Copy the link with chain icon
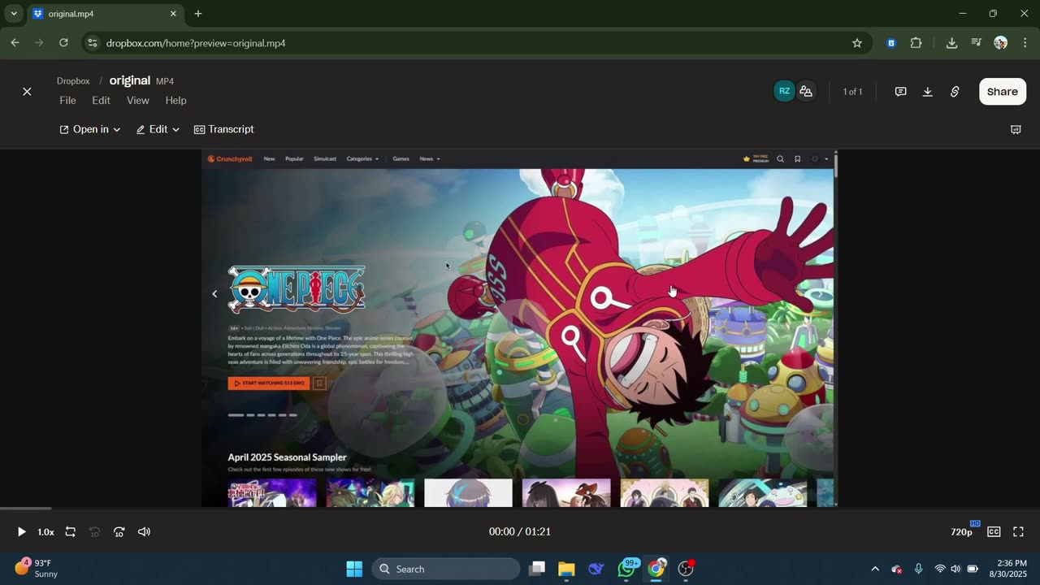Viewport: 1040px width, 585px height. (955, 92)
